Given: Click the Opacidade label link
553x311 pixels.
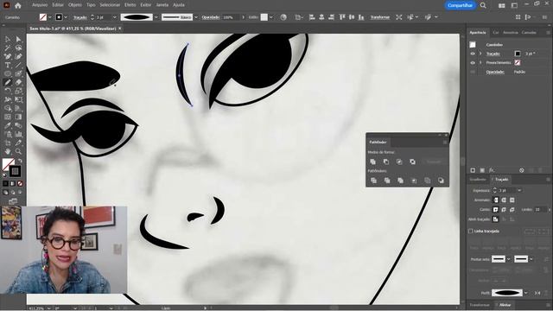Looking at the screenshot, I should 211,17.
